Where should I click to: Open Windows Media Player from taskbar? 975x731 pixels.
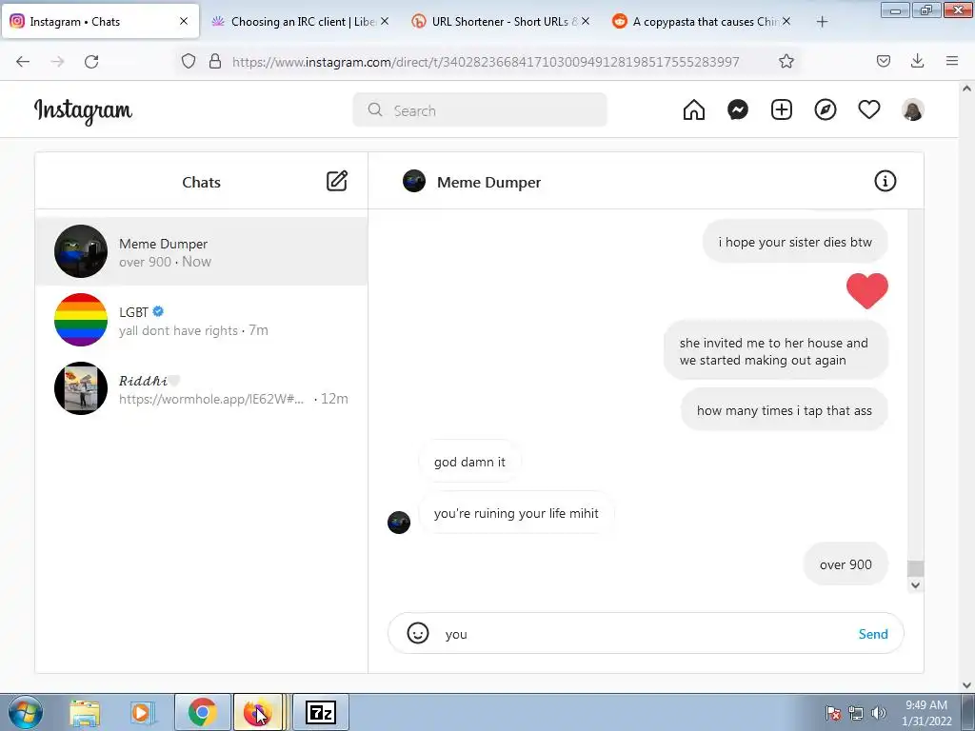coord(142,712)
